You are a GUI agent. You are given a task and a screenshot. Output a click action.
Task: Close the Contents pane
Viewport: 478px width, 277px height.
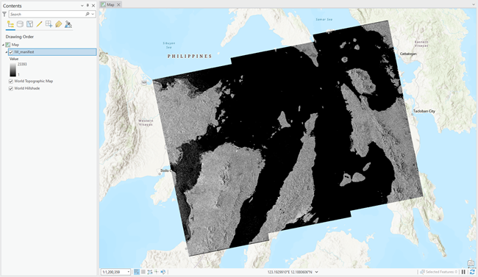pyautogui.click(x=93, y=5)
